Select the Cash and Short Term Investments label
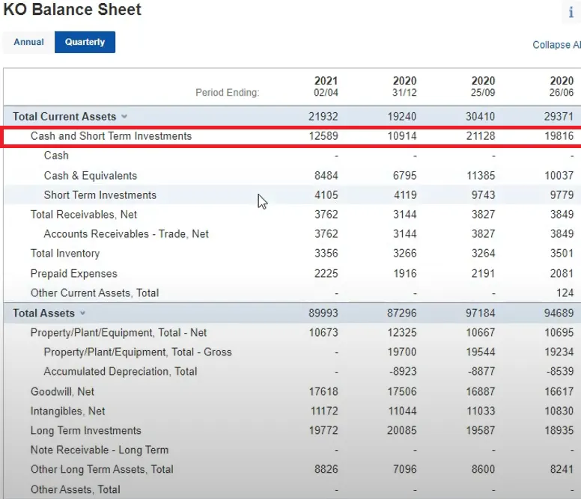Viewport: 581px width, 499px height. (x=111, y=136)
